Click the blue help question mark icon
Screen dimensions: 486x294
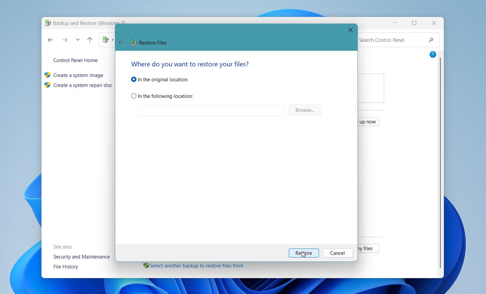433,54
